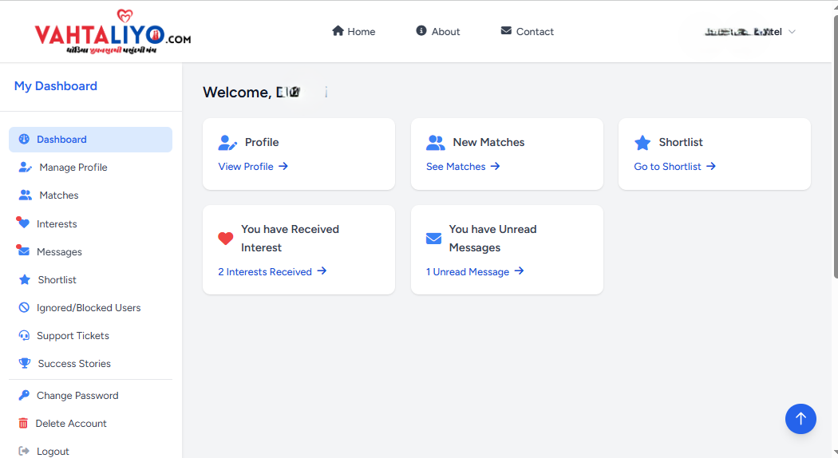Open the user account dropdown chevron
This screenshot has width=838, height=458.
pyautogui.click(x=792, y=32)
